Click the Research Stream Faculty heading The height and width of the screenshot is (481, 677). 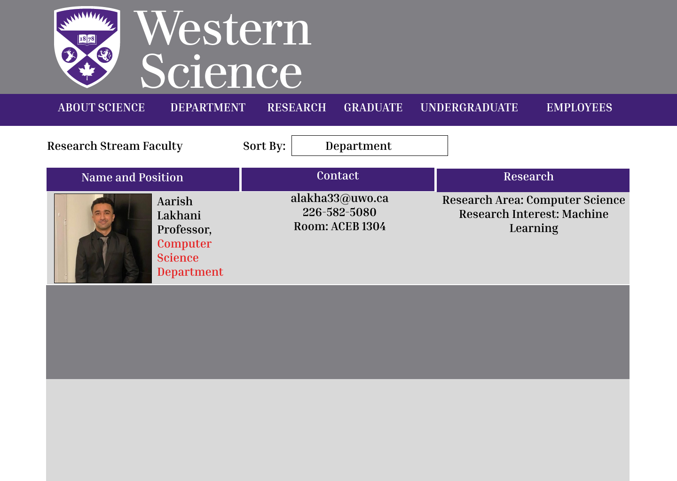pos(115,146)
